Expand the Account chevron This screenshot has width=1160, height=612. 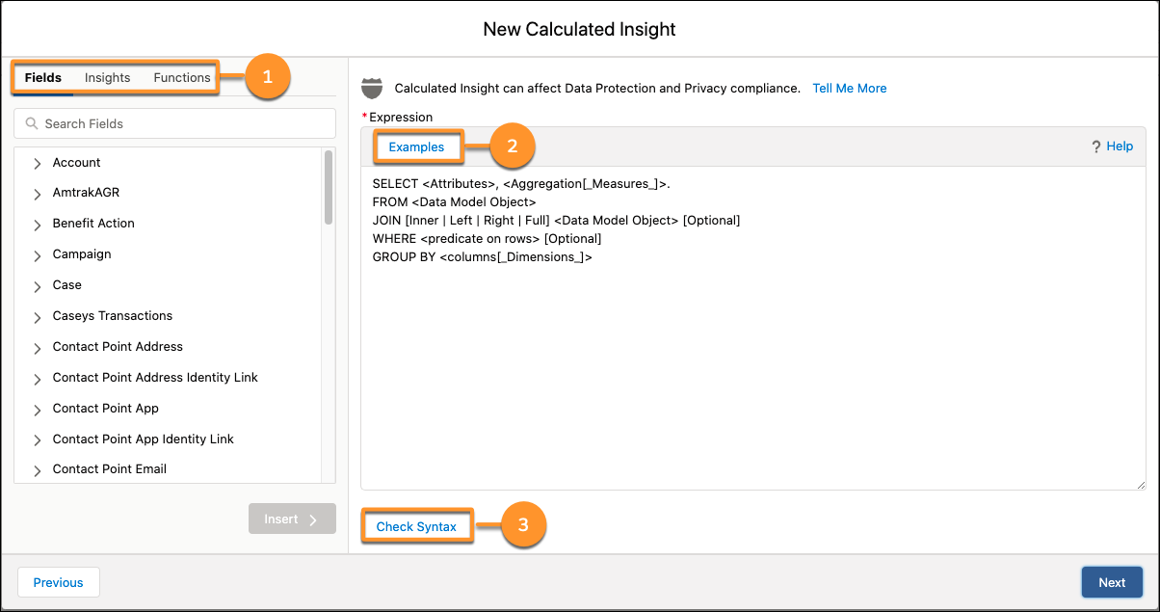pyautogui.click(x=38, y=163)
